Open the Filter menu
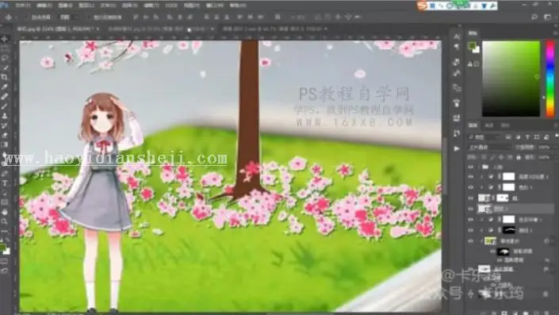The width and height of the screenshot is (559, 315). point(151,6)
